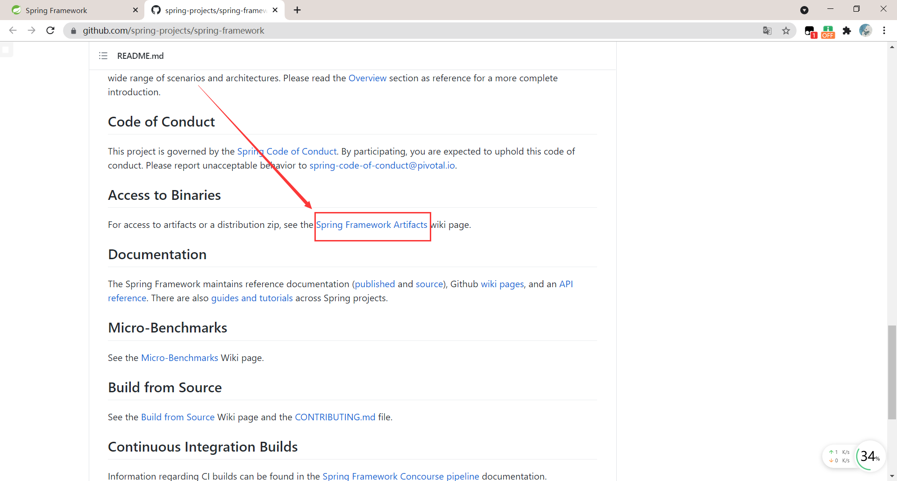Open the Extensions puzzle icon

coord(847,31)
